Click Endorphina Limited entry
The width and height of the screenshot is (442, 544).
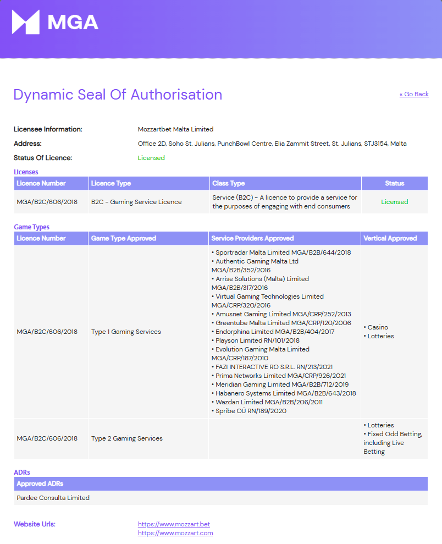pyautogui.click(x=273, y=332)
